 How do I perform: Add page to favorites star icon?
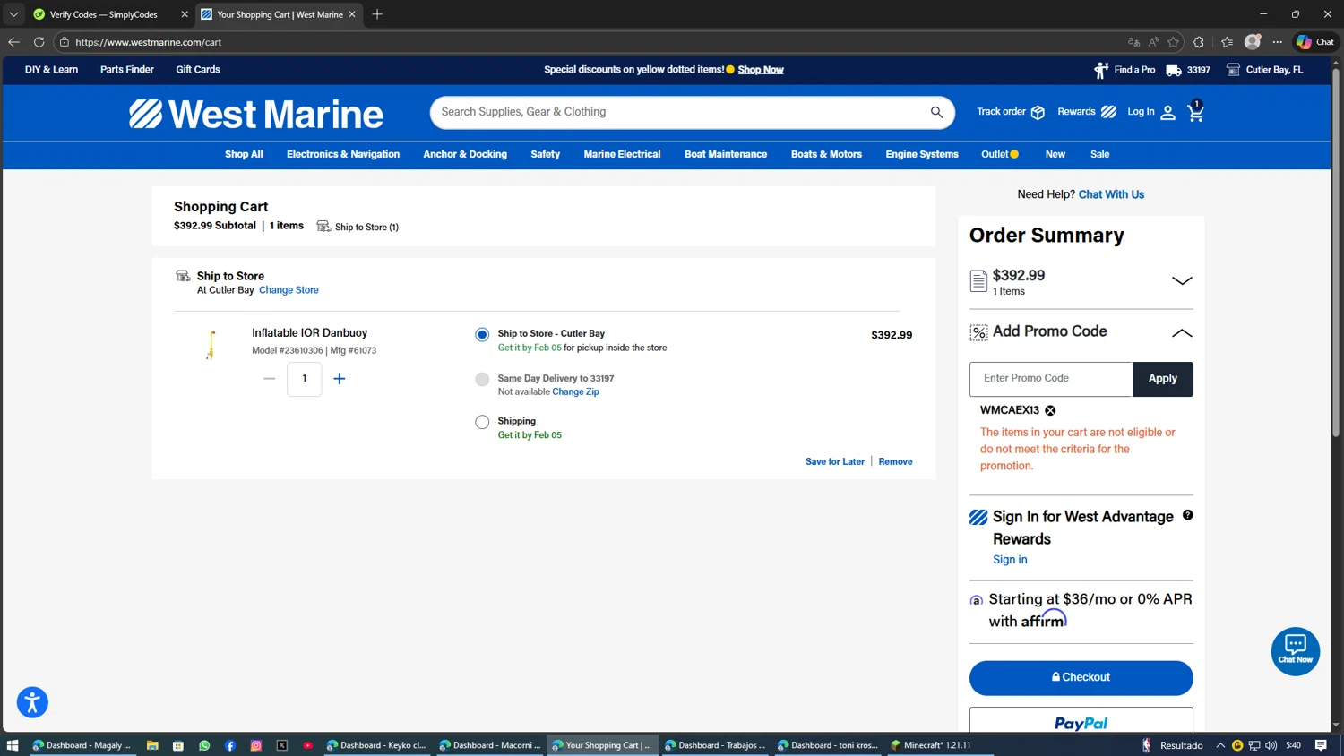tap(1173, 42)
